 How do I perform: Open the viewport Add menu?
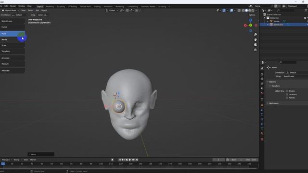click(x=37, y=11)
